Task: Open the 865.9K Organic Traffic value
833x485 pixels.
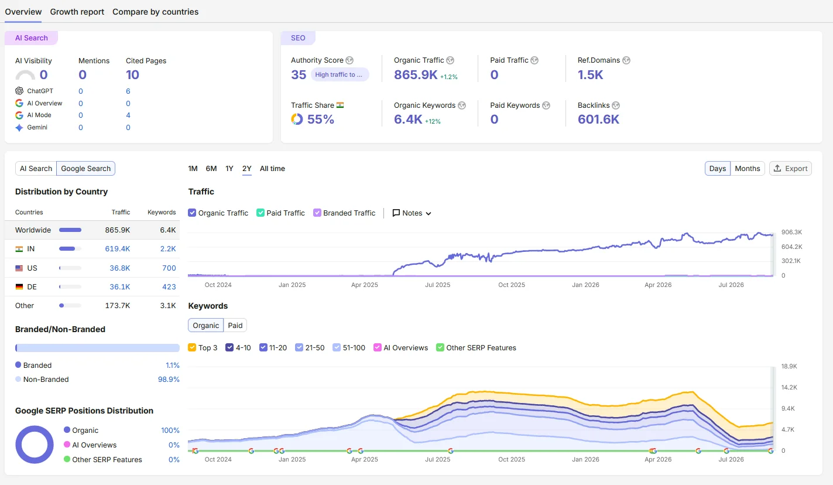Action: tap(416, 74)
